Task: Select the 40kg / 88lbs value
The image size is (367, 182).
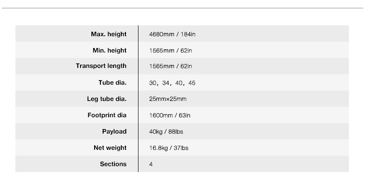Action: (166, 132)
